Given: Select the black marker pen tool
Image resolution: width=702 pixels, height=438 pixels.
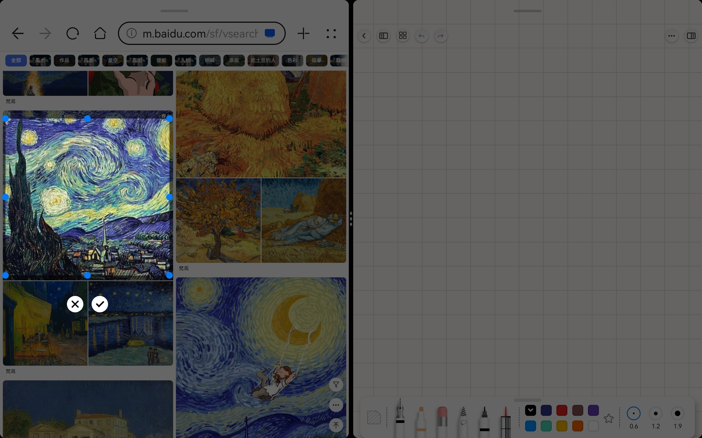Looking at the screenshot, I should [485, 422].
